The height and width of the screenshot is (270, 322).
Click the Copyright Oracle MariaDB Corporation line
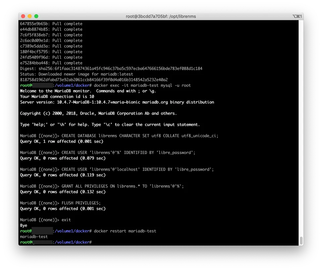coord(98,113)
